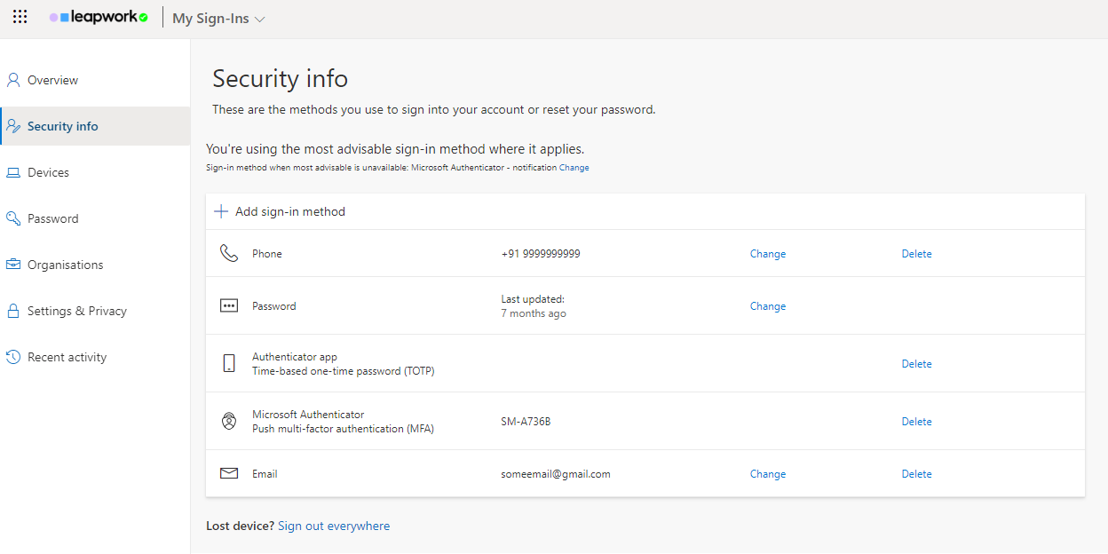Screen dimensions: 1108x554
Task: Click the Microsoft Authenticator icon
Action: tap(229, 420)
